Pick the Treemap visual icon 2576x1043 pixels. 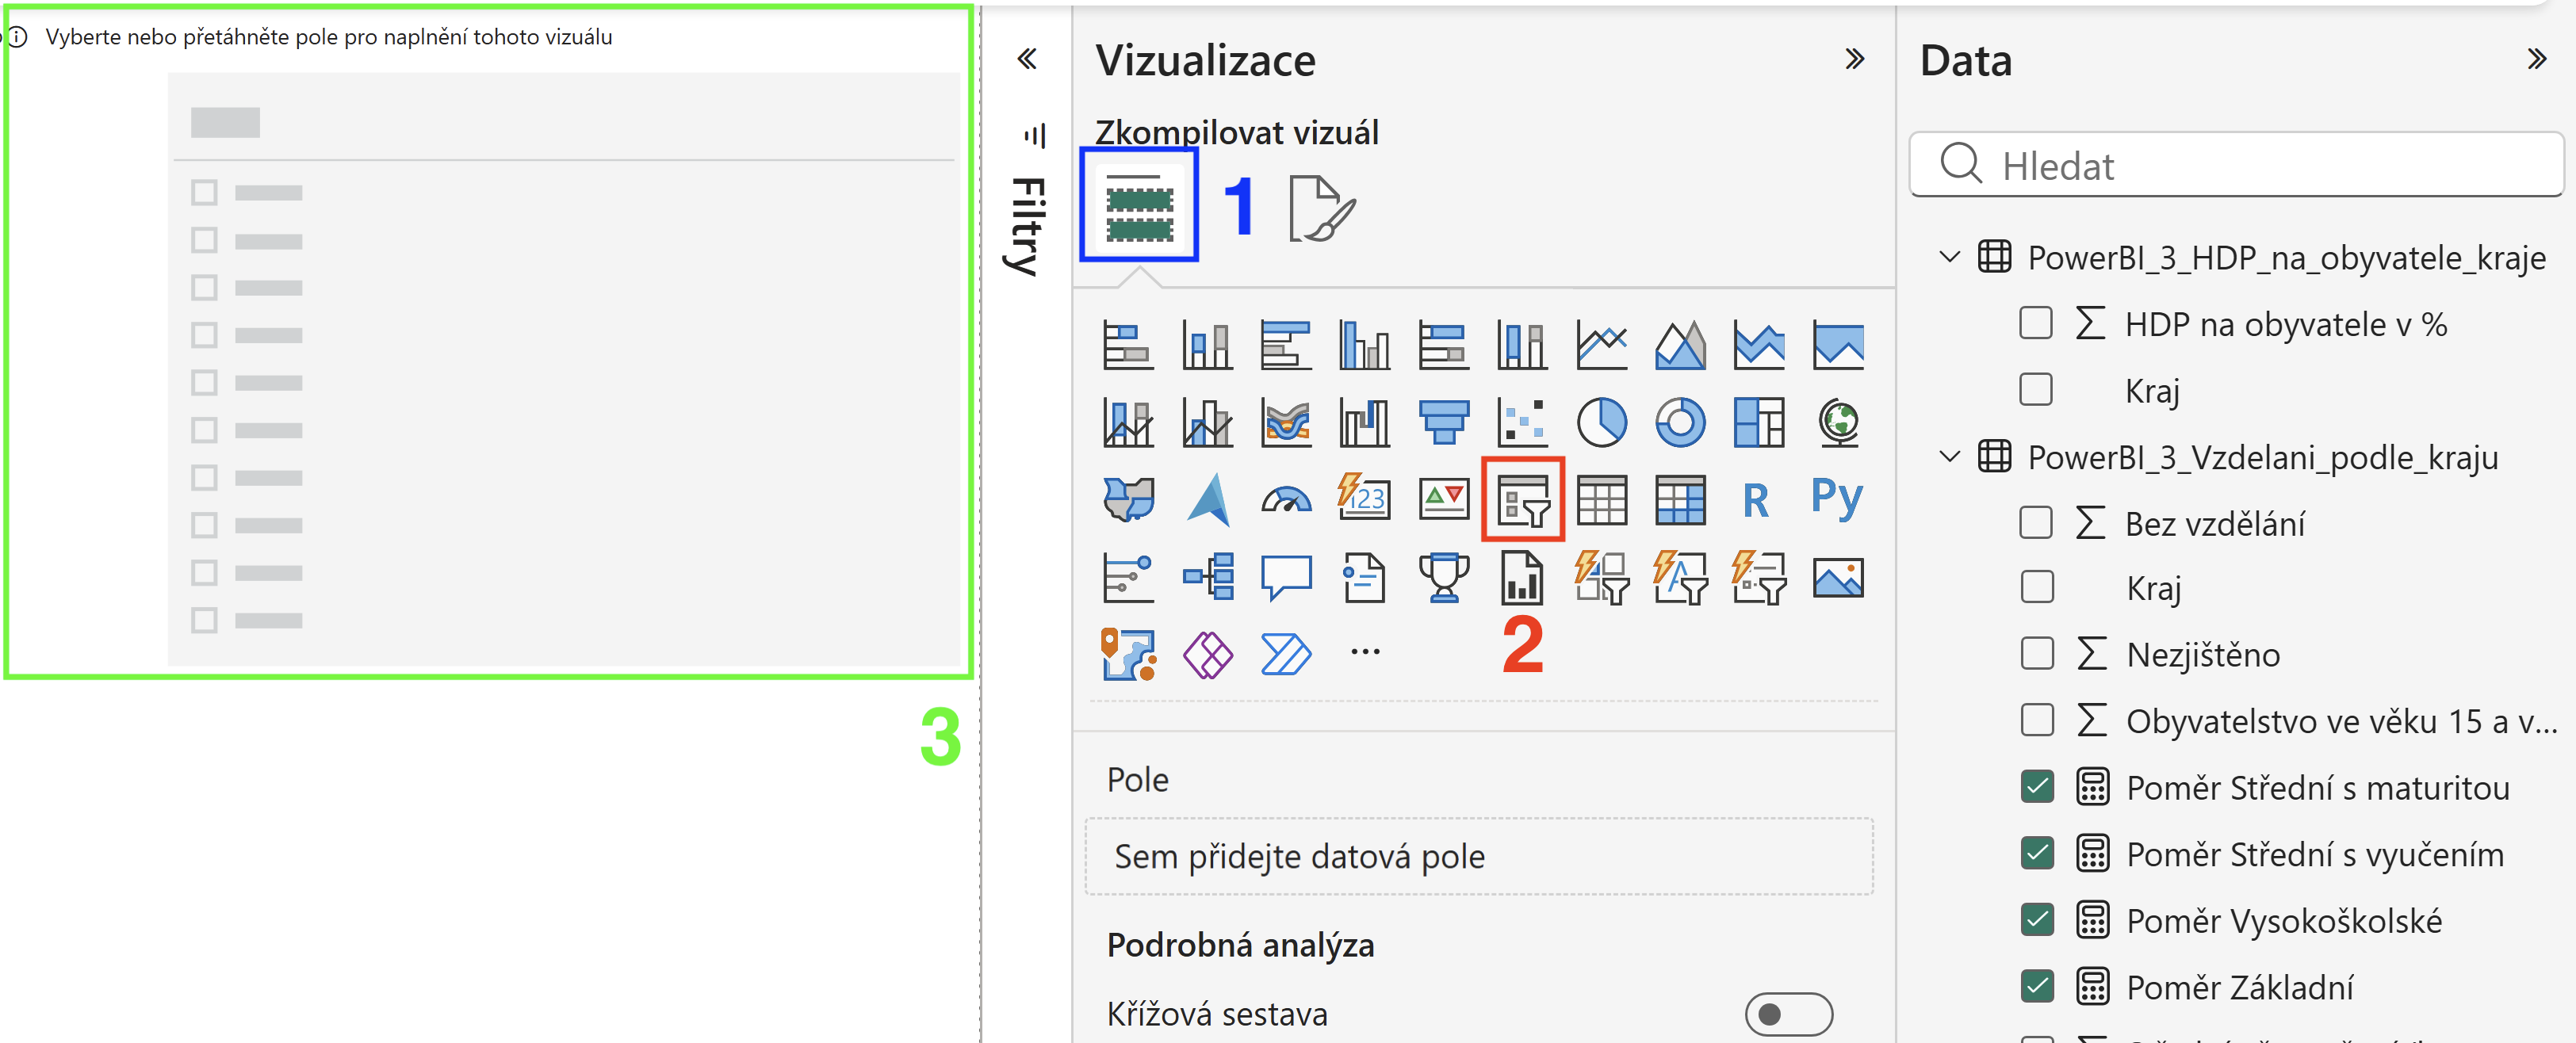tap(1758, 422)
